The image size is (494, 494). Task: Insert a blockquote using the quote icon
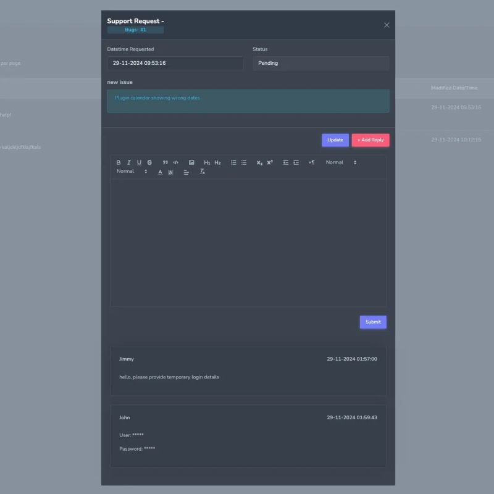(165, 162)
